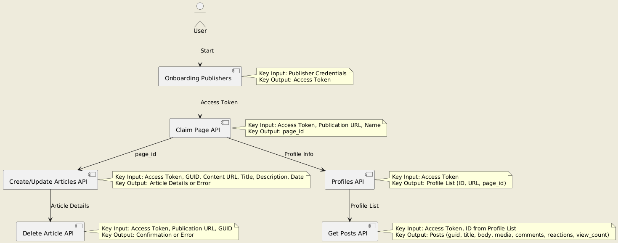Click the User actor stick figure
Image resolution: width=618 pixels, height=243 pixels.
(200, 15)
